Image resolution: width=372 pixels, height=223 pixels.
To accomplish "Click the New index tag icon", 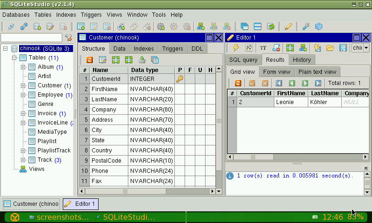I will [121, 26].
